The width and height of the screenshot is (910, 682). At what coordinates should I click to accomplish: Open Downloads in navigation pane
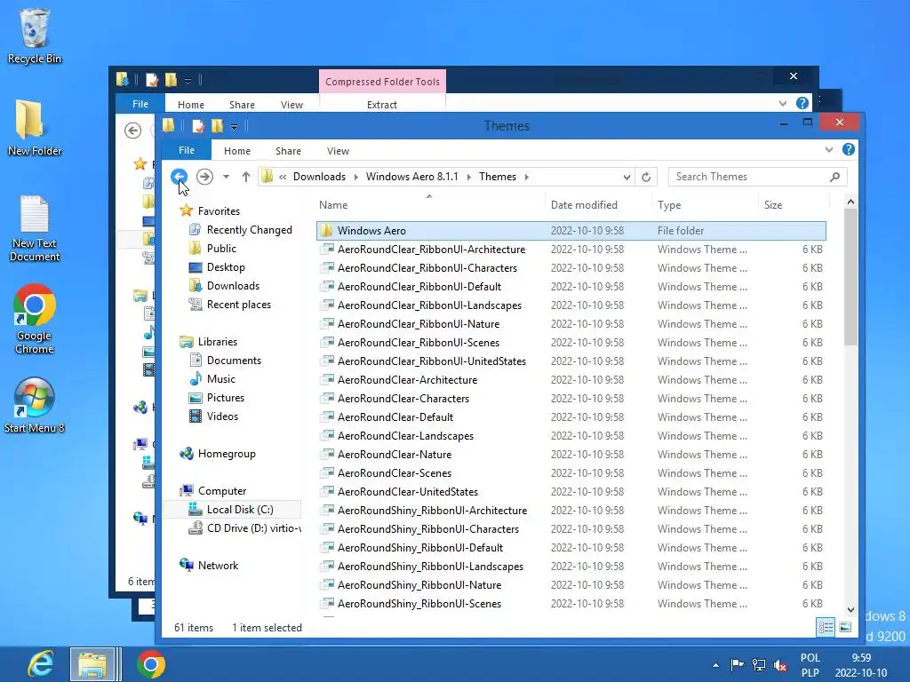click(233, 286)
